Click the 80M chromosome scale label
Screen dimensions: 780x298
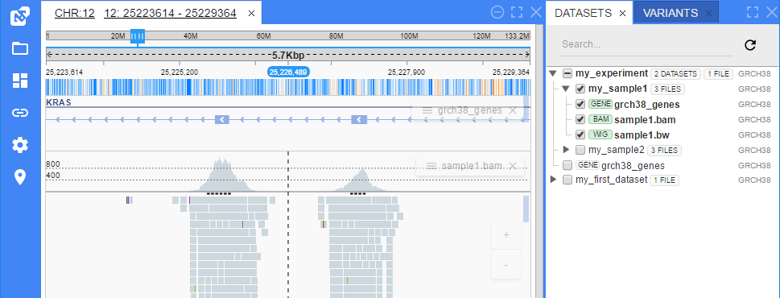[x=336, y=35]
